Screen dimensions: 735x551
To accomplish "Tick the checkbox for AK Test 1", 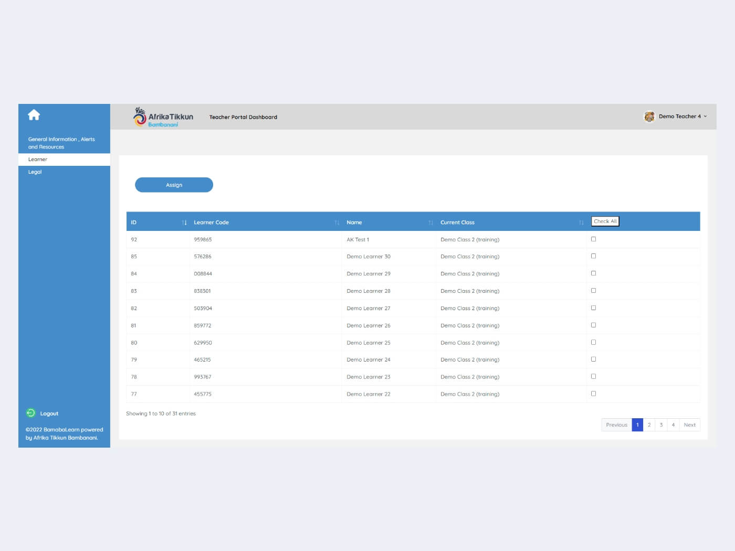I will tap(593, 239).
